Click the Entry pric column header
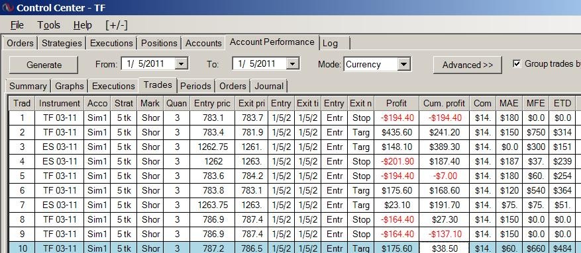 (x=212, y=104)
